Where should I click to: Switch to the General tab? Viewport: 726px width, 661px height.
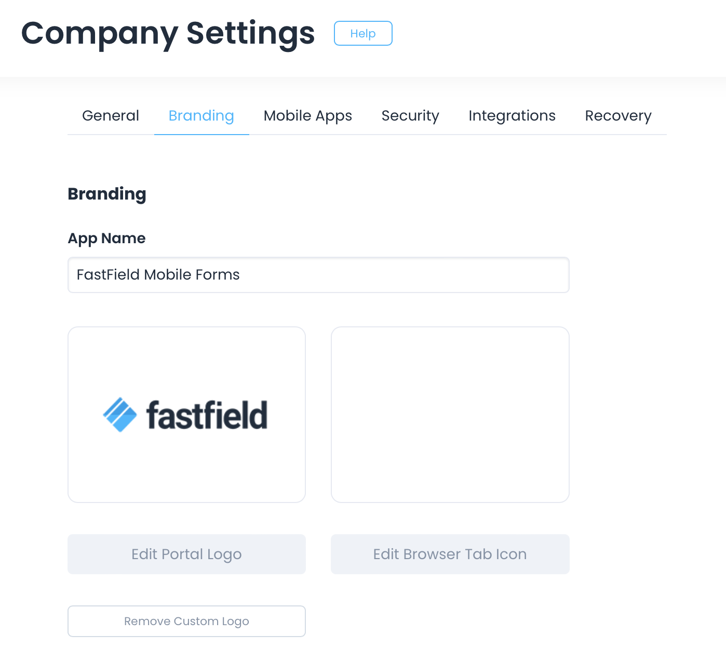111,115
